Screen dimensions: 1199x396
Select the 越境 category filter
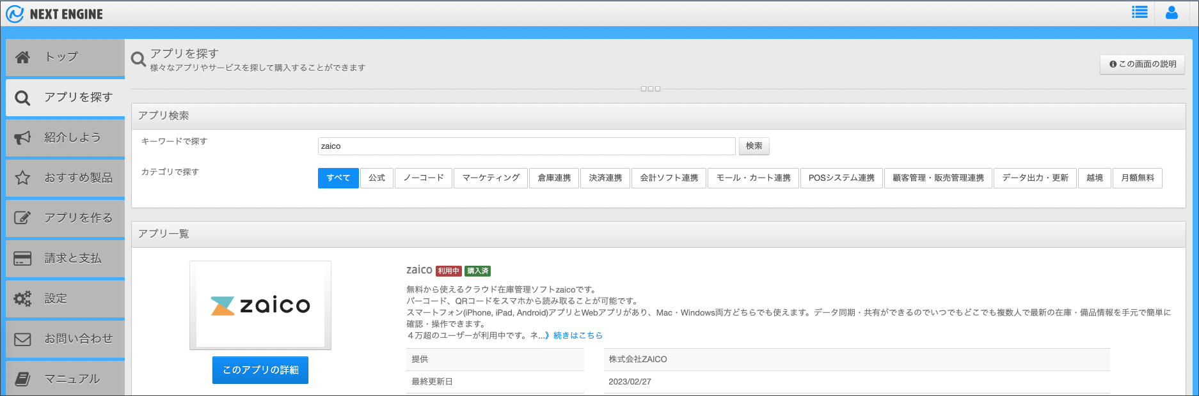pyautogui.click(x=1095, y=178)
